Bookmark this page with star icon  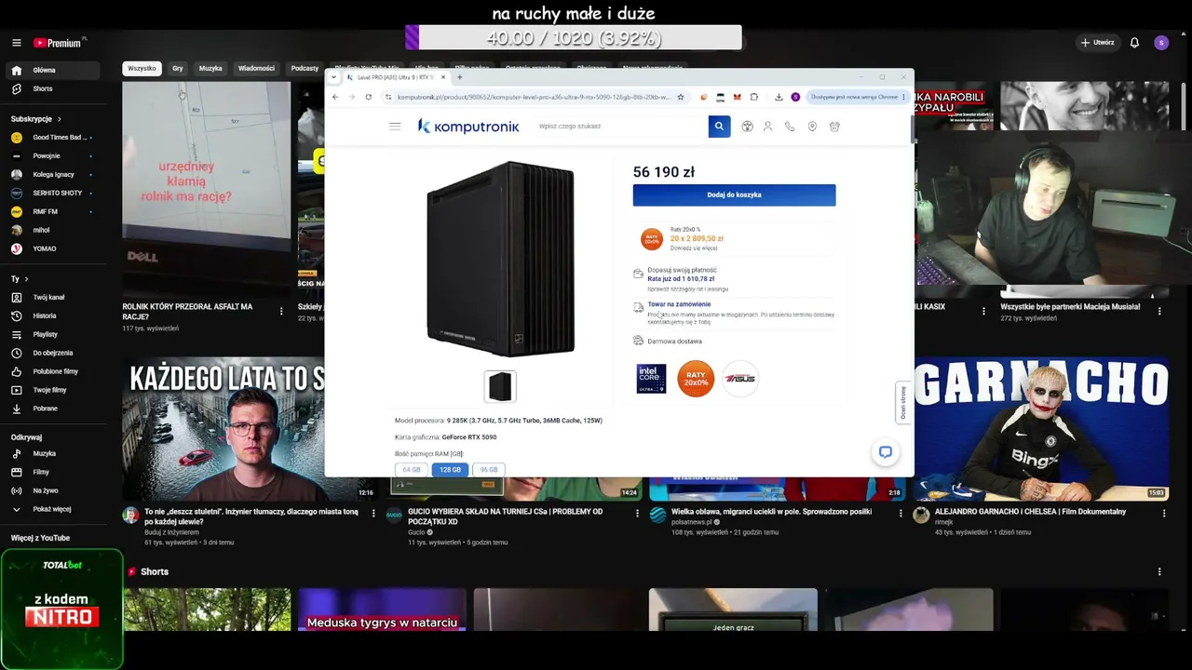pos(681,97)
